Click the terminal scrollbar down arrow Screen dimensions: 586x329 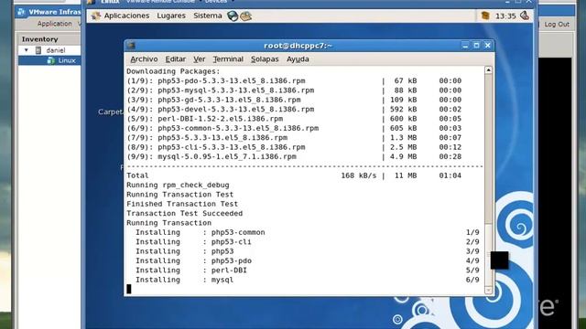[488, 290]
